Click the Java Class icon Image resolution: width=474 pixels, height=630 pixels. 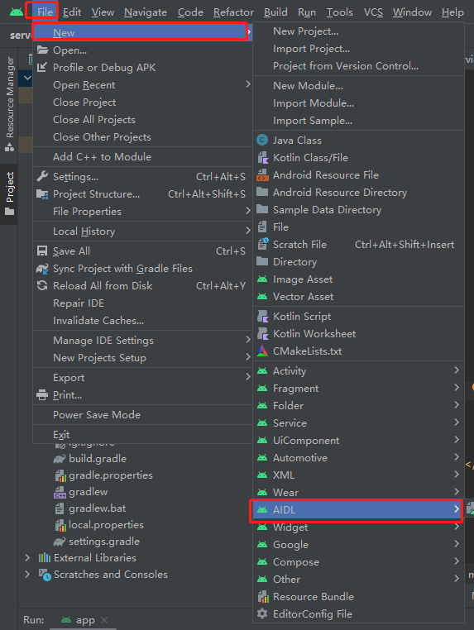(262, 141)
